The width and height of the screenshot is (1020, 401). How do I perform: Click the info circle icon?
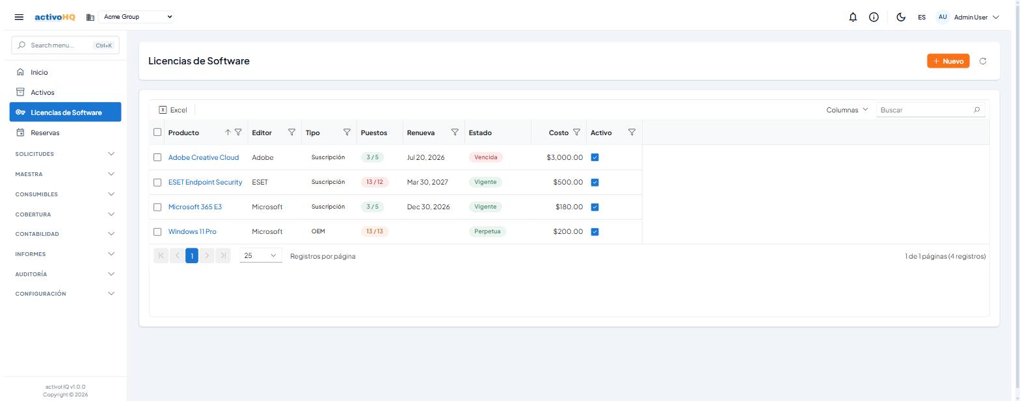(874, 17)
